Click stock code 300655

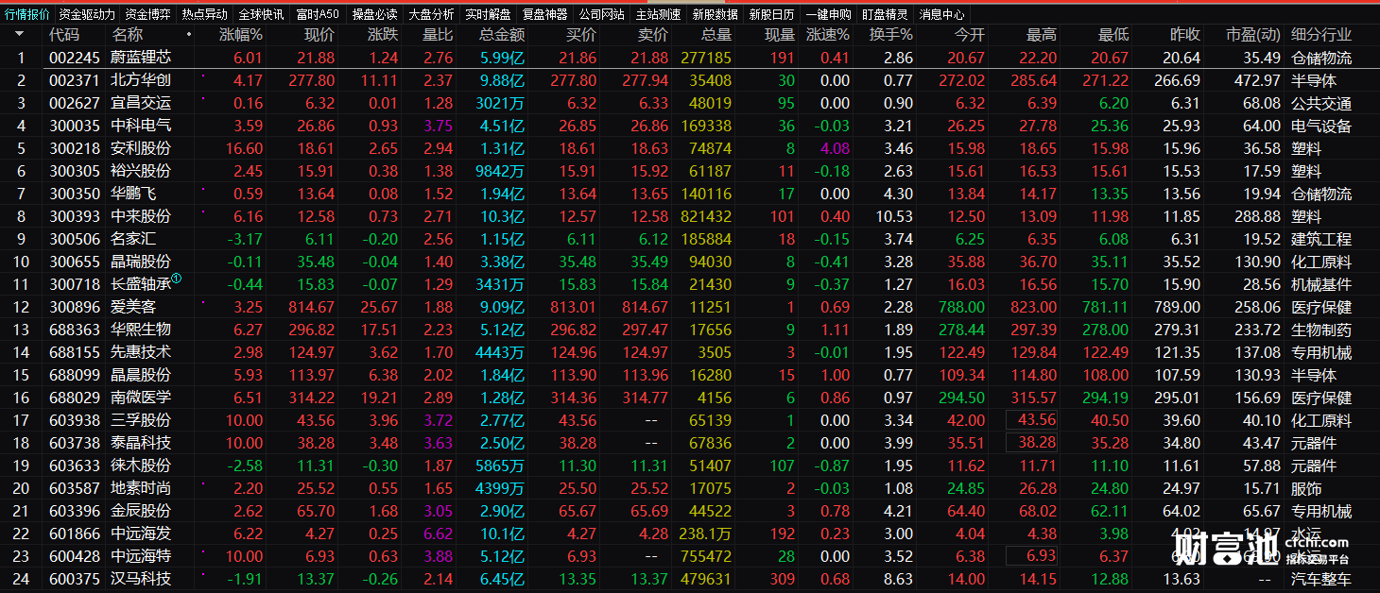point(75,262)
